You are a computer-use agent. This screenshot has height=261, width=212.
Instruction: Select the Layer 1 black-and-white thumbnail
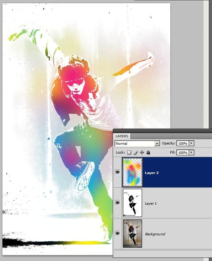coord(132,203)
